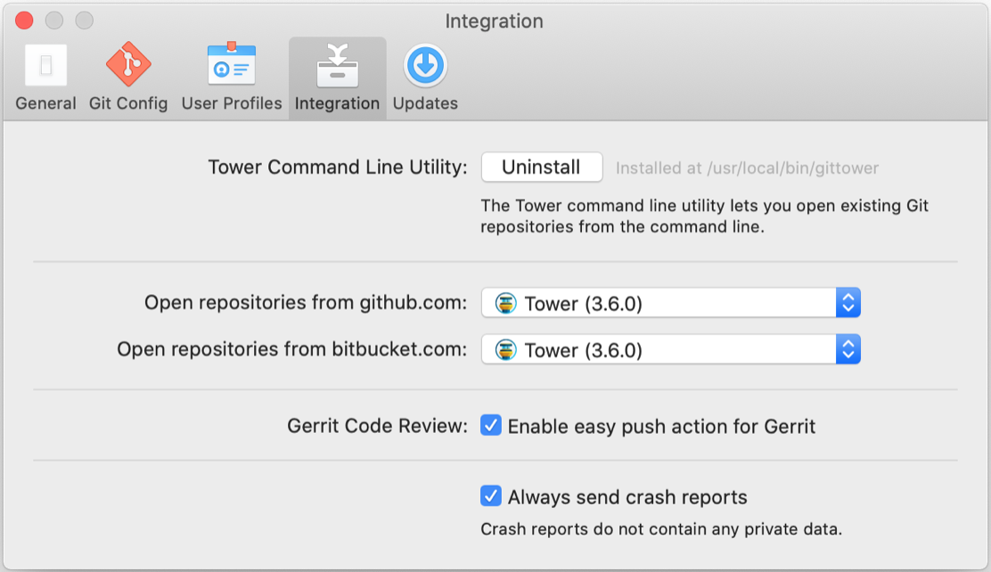The height and width of the screenshot is (572, 991).
Task: Minimize the window with the yellow button
Action: tap(54, 20)
